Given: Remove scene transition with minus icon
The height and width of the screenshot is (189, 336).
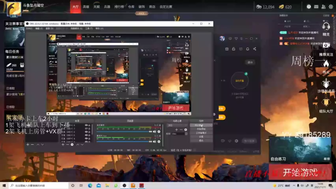Looking at the screenshot, I should pyautogui.click(x=181, y=130).
